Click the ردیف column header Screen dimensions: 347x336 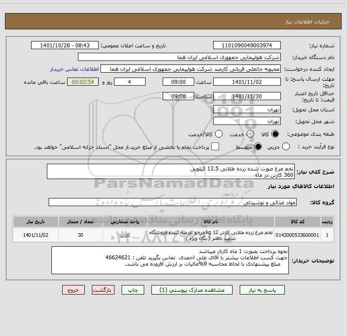coord(327,221)
